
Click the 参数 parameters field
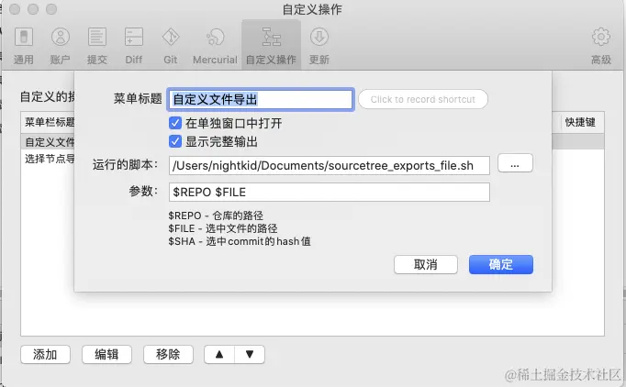point(330,192)
